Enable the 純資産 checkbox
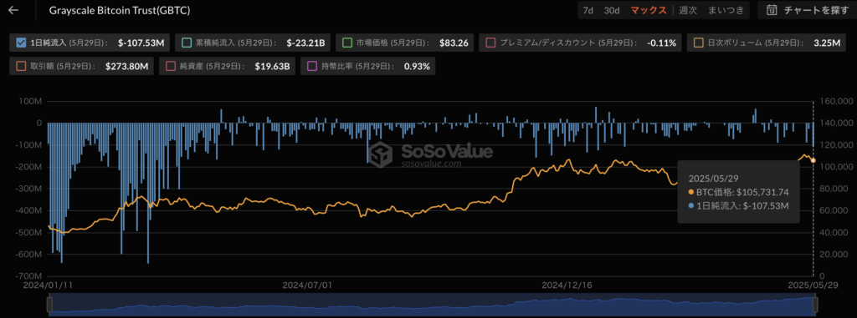Image resolution: width=857 pixels, height=318 pixels. pyautogui.click(x=171, y=66)
